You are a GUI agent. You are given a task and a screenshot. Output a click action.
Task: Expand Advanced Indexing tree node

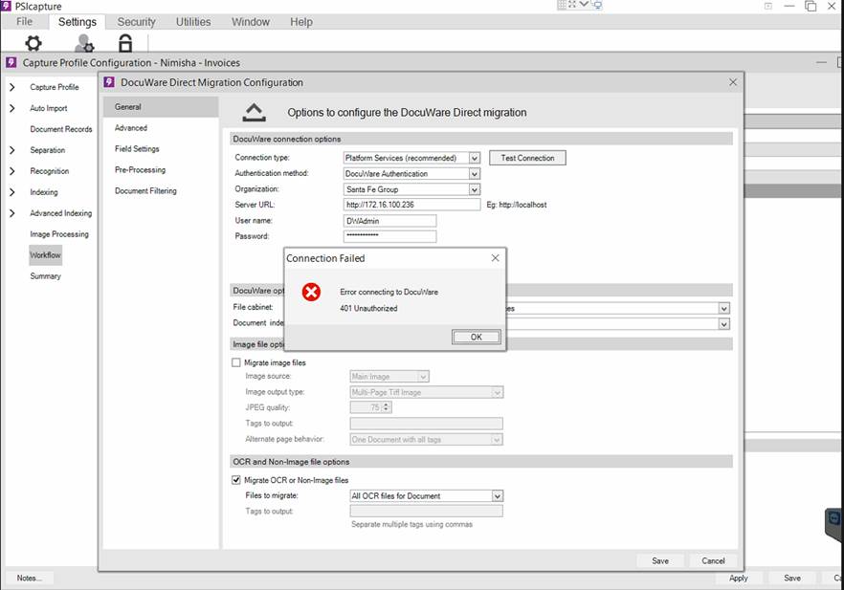12,213
